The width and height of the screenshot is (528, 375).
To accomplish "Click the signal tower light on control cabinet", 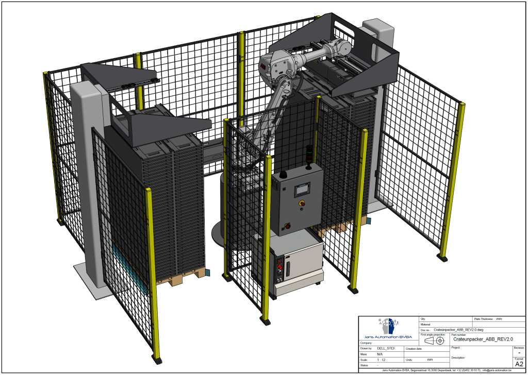I will (x=309, y=154).
